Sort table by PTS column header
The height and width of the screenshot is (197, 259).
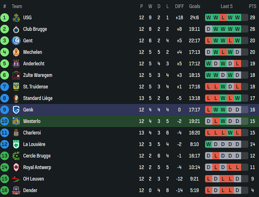coord(252,6)
